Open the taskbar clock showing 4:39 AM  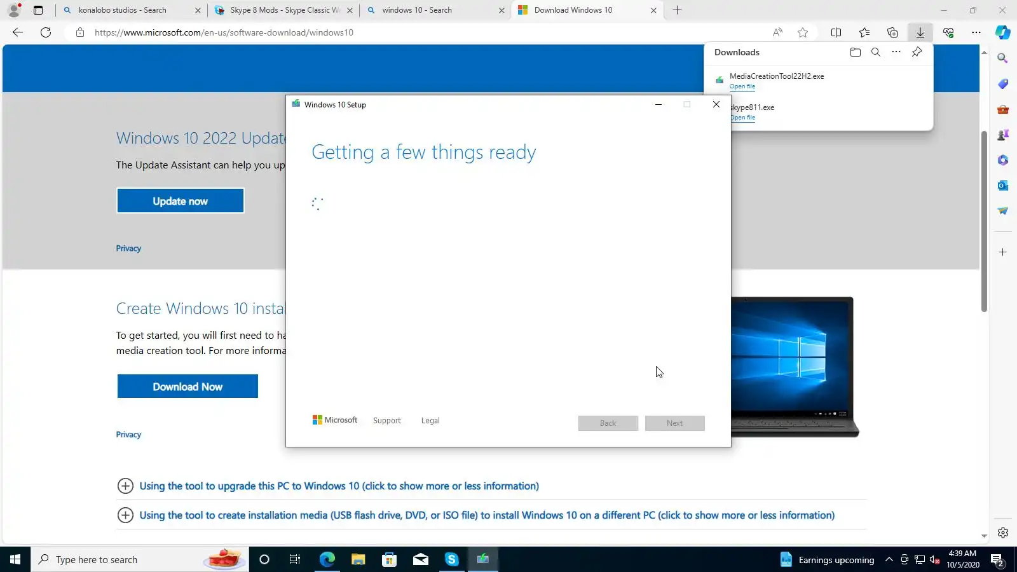[x=962, y=560]
